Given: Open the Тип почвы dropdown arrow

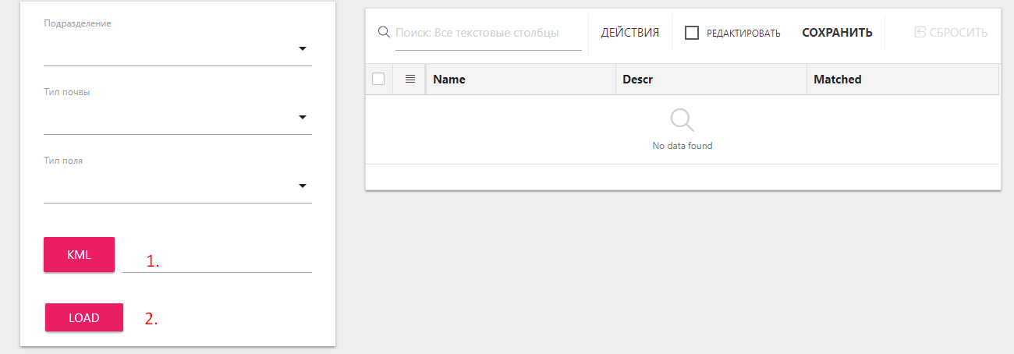Looking at the screenshot, I should click(x=303, y=118).
